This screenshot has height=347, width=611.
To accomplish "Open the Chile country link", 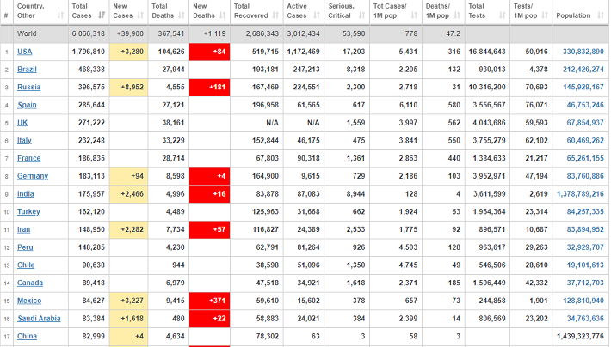I will pyautogui.click(x=26, y=265).
